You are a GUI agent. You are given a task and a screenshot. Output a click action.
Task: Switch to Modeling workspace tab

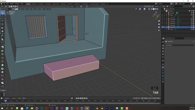click(34, 4)
